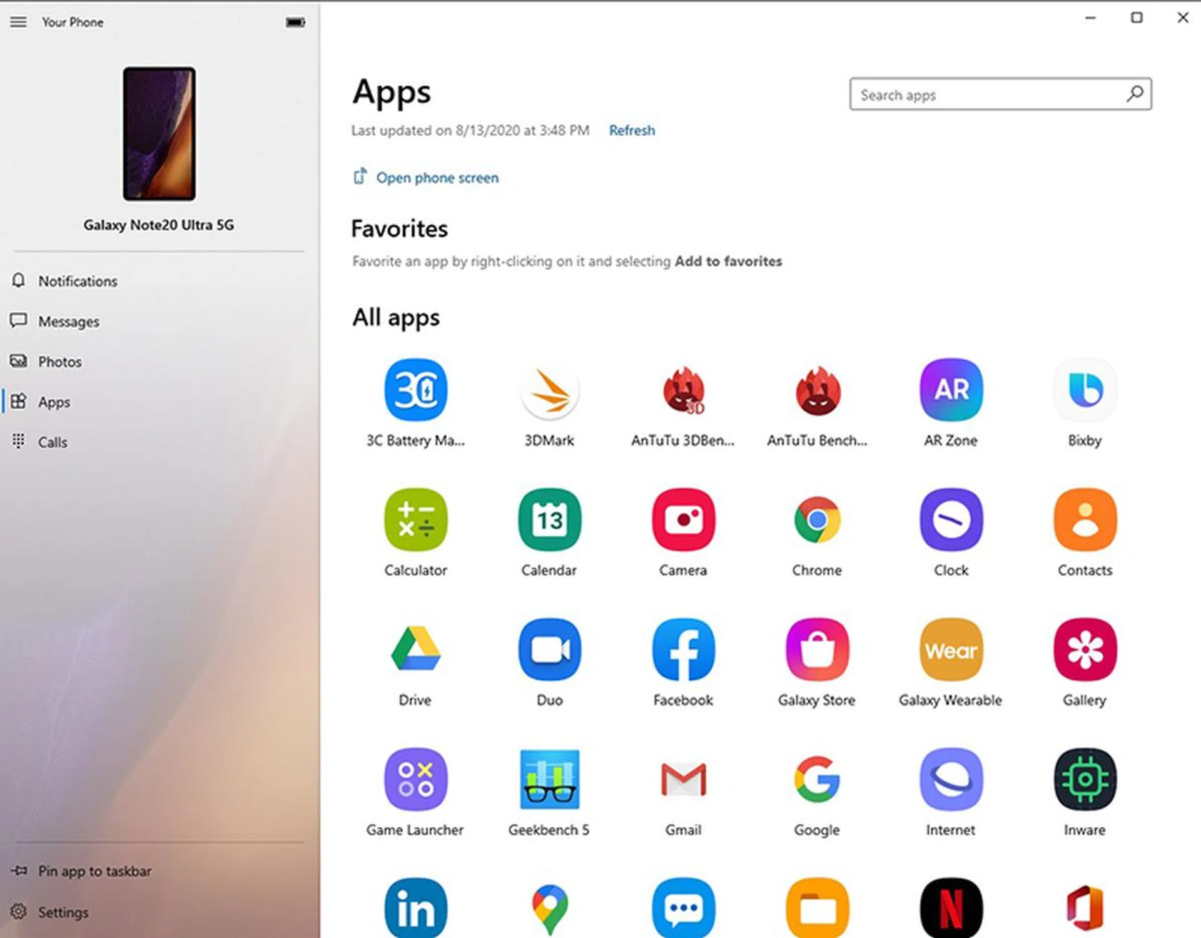
Task: Open the AR Zone app
Action: (951, 390)
